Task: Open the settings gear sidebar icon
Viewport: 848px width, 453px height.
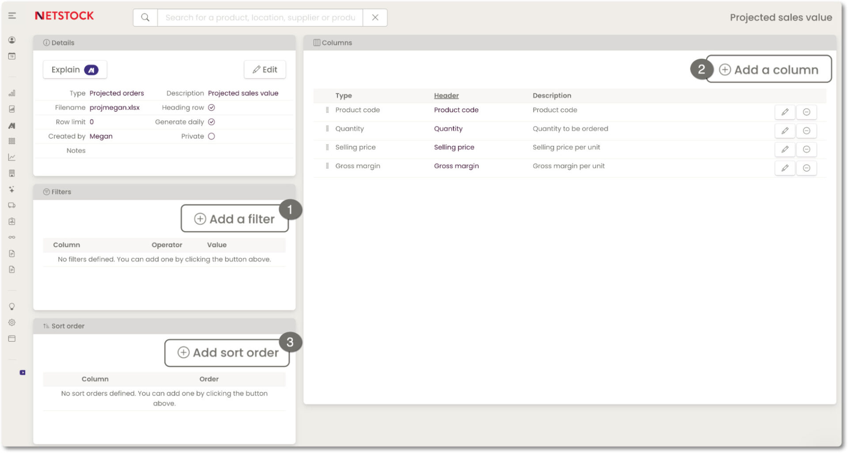Action: (12, 323)
